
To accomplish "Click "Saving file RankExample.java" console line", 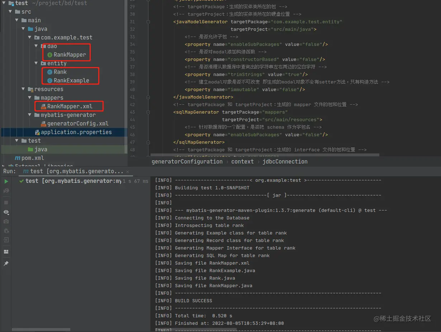I will tap(215, 270).
